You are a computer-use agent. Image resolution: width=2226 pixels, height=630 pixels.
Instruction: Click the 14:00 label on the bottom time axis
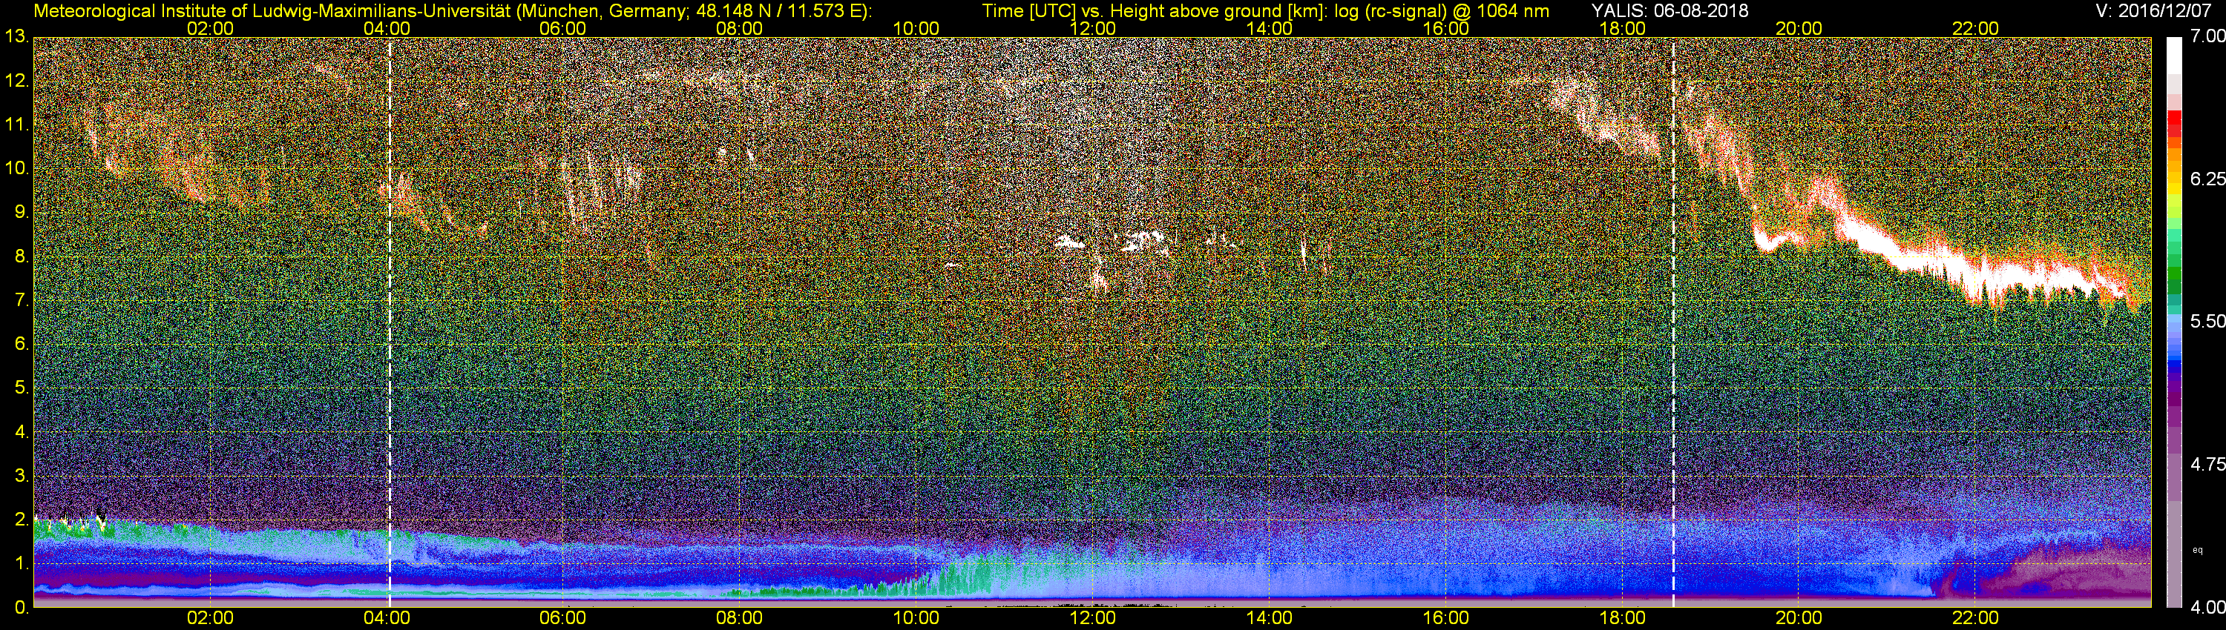pos(1270,619)
